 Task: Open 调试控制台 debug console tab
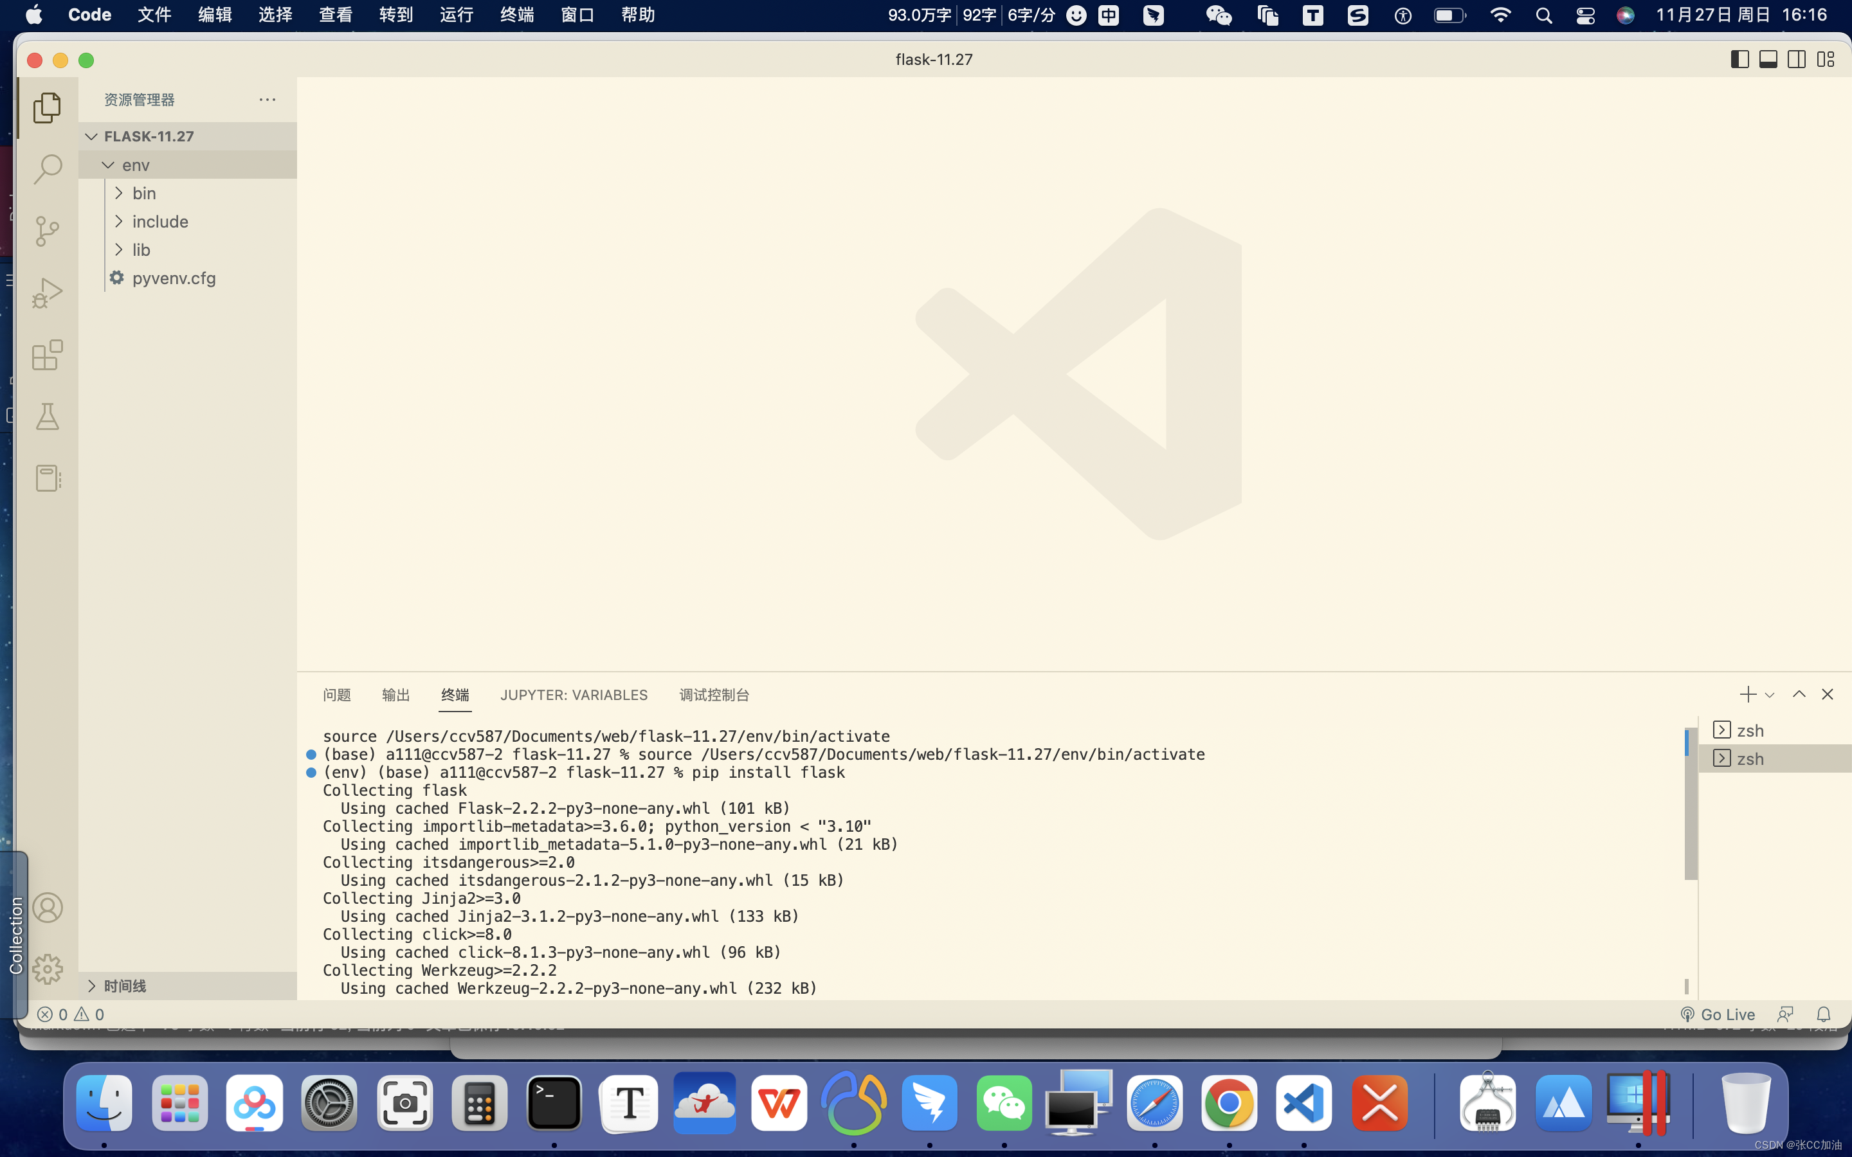(x=714, y=694)
